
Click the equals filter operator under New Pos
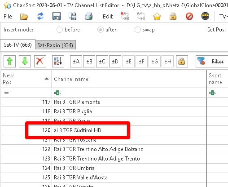[x=6, y=93]
